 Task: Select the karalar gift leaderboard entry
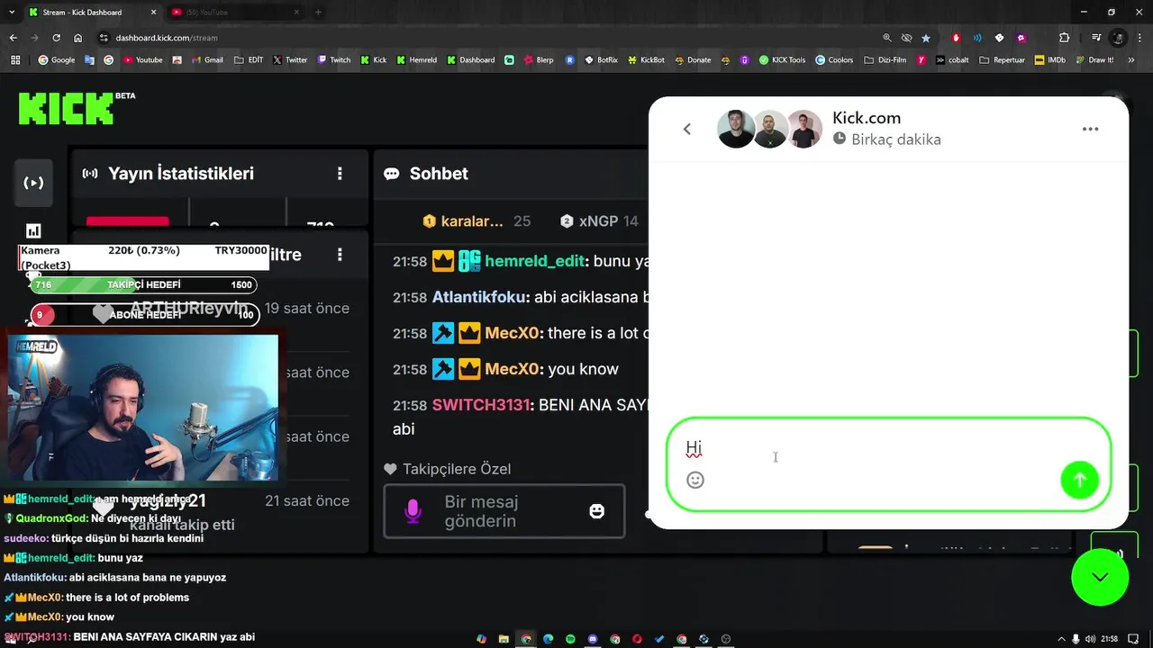click(x=477, y=221)
